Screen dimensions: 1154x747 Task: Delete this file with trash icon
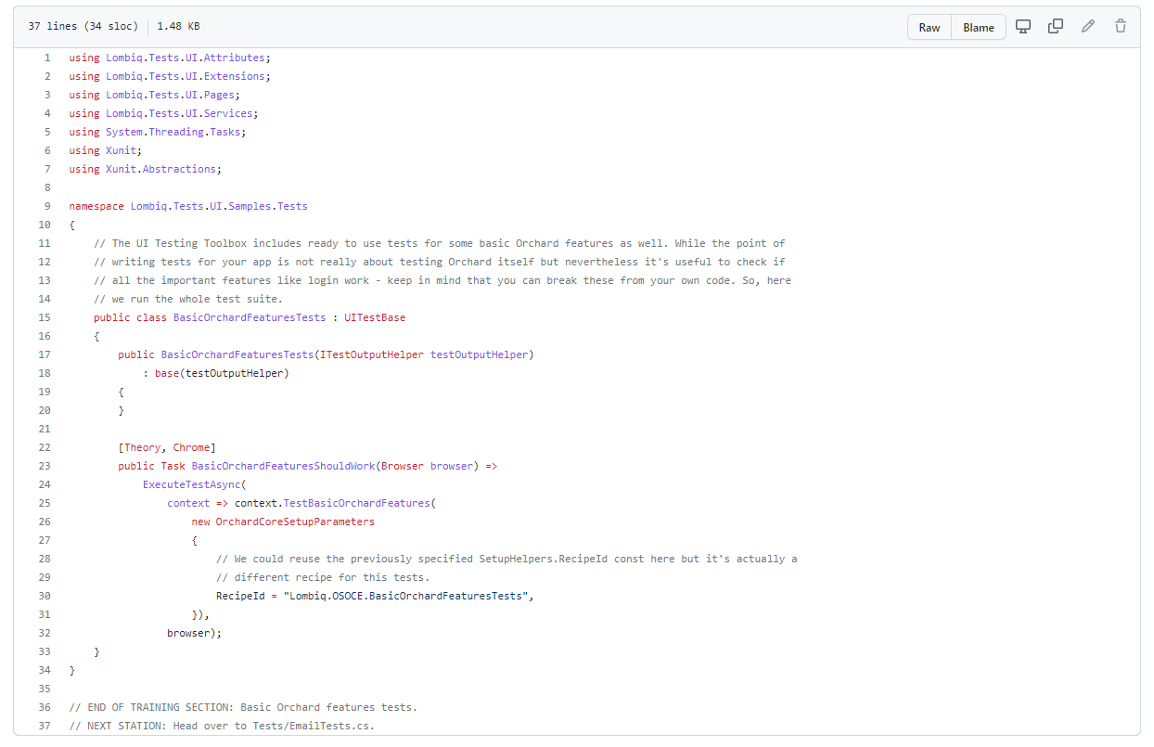(x=1121, y=26)
